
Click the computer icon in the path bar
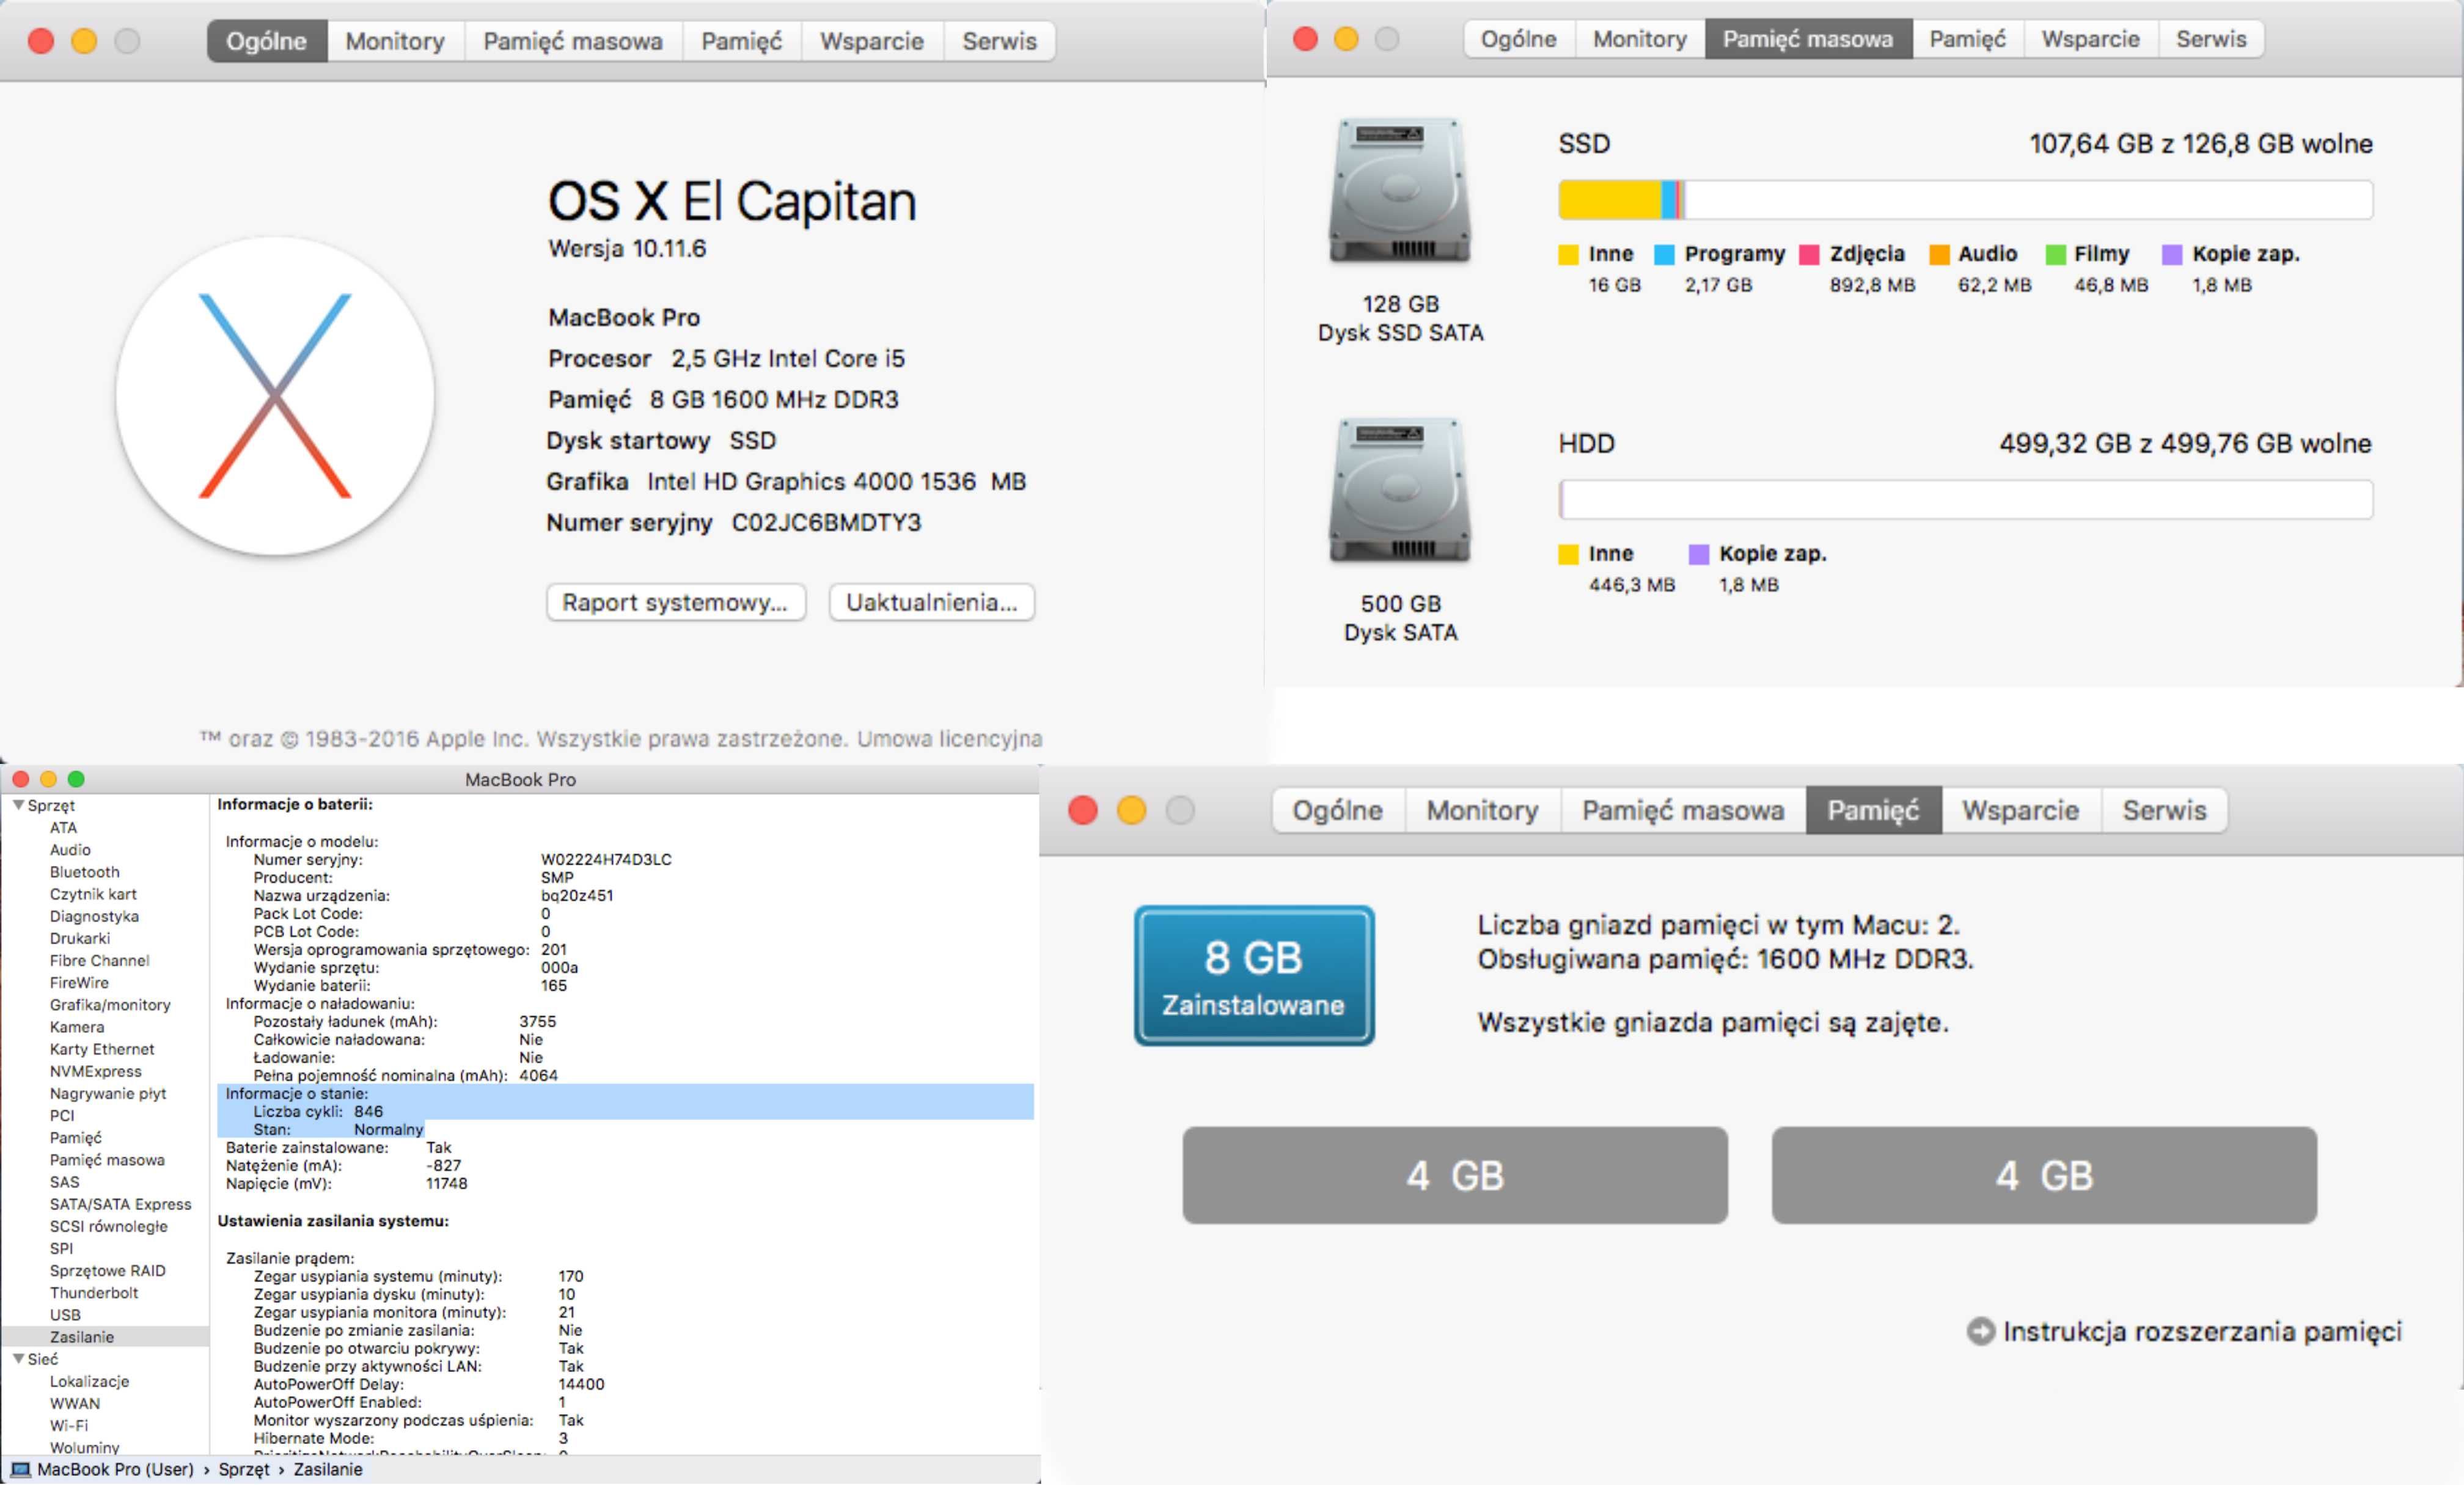pyautogui.click(x=20, y=1469)
